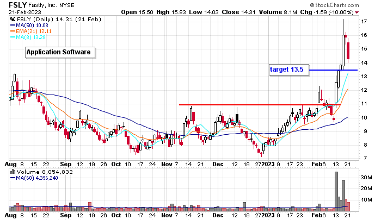Click the MA(8) 13.28 legend entry
Screen dimensions: 381x220
(28, 37)
